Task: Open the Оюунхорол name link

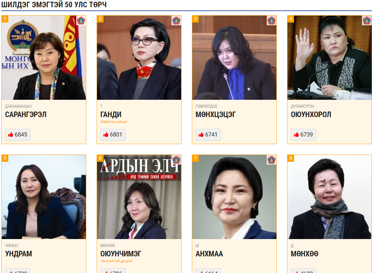Action: pos(311,115)
